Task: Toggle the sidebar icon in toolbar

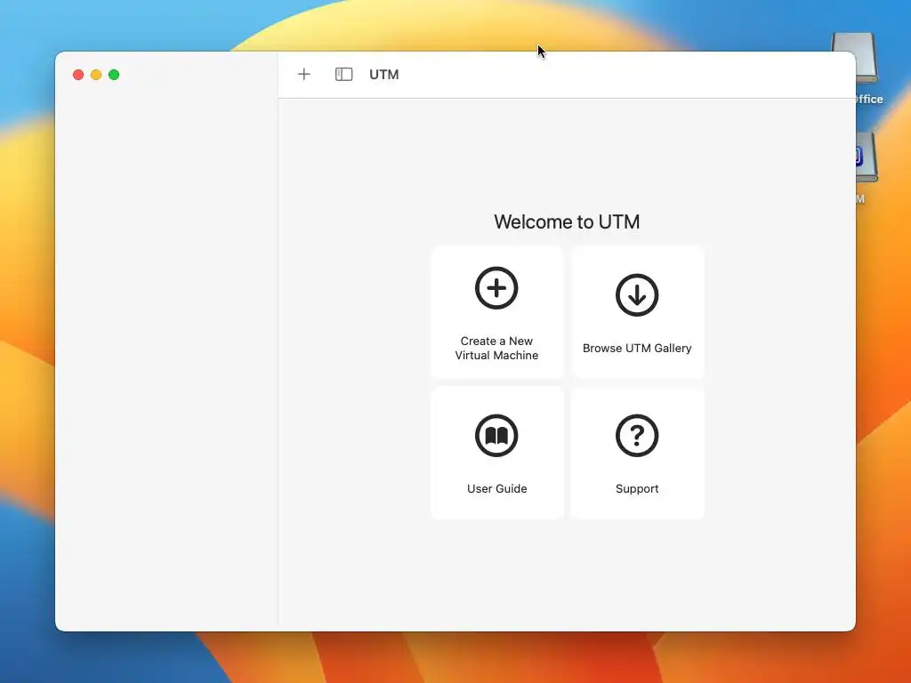Action: (344, 75)
